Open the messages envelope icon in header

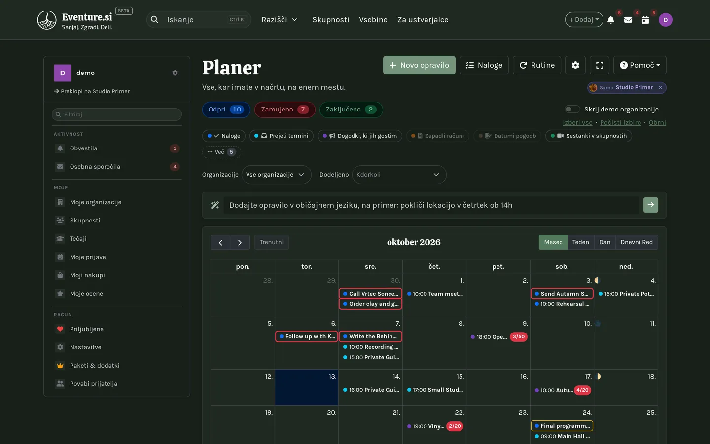tap(628, 20)
